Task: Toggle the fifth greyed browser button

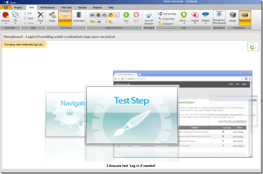Action: point(117,15)
